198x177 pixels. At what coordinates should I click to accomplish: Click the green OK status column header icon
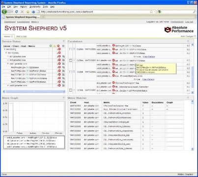[x=51, y=46]
